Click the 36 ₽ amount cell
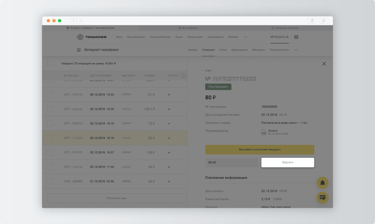Viewport: 375px width, 224px height. click(x=151, y=181)
